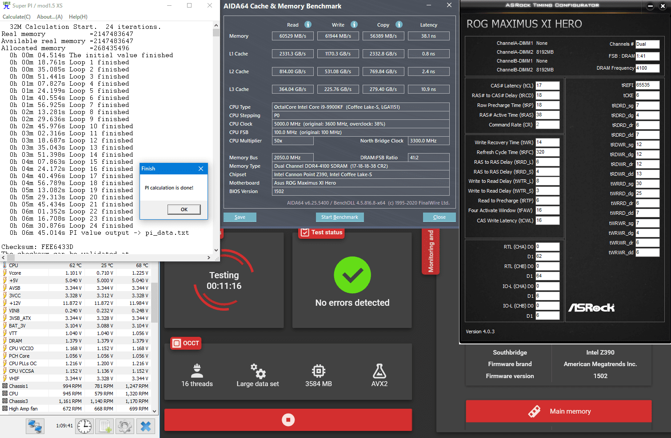Open the Monitoring side tab in OCCT
Screen dimensions: 671x438
click(x=431, y=251)
